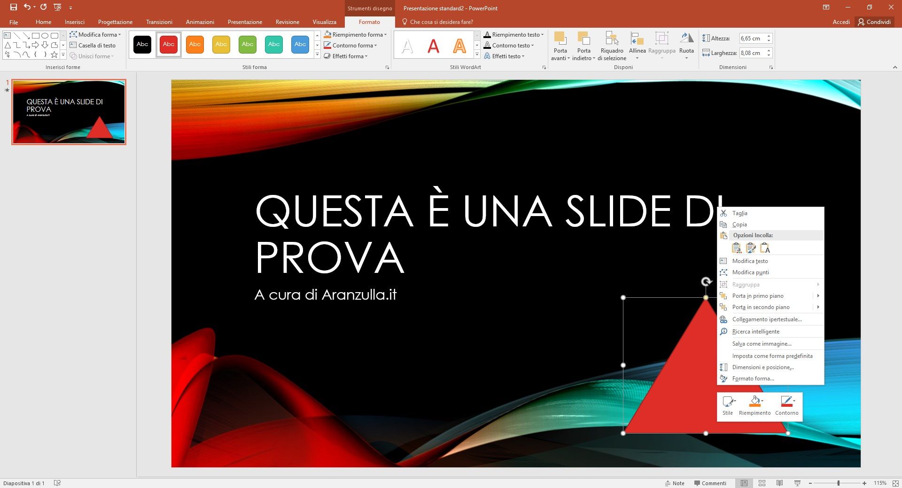
Task: Click the Save icon in quick access toolbar
Action: (14, 7)
